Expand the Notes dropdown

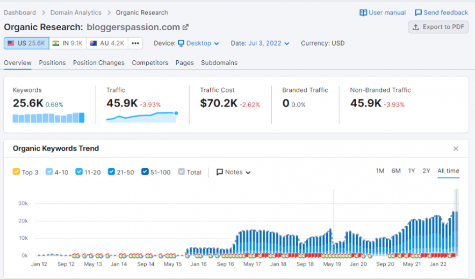(x=234, y=172)
